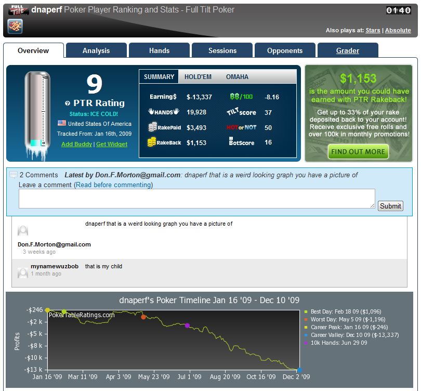Submit the comment

pos(390,206)
